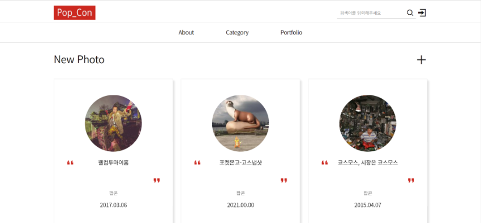Click the search magnifier icon

[410, 13]
